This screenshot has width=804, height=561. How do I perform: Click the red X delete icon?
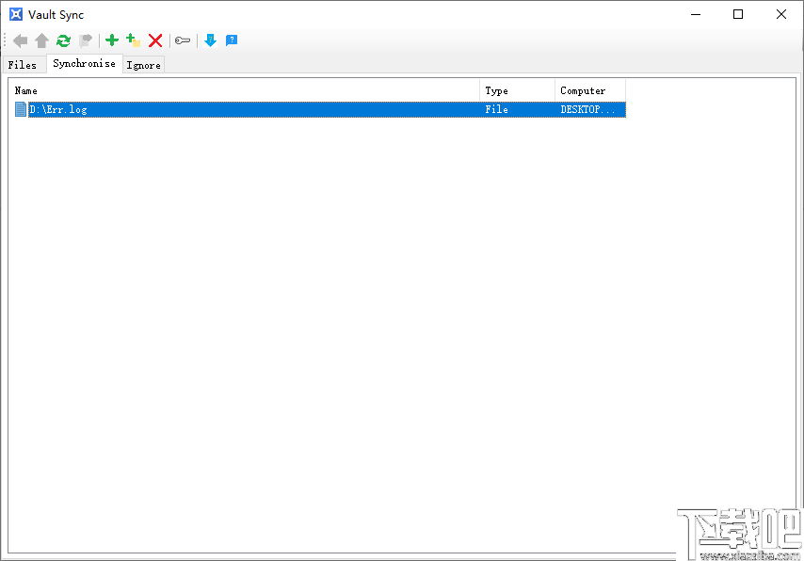155,40
